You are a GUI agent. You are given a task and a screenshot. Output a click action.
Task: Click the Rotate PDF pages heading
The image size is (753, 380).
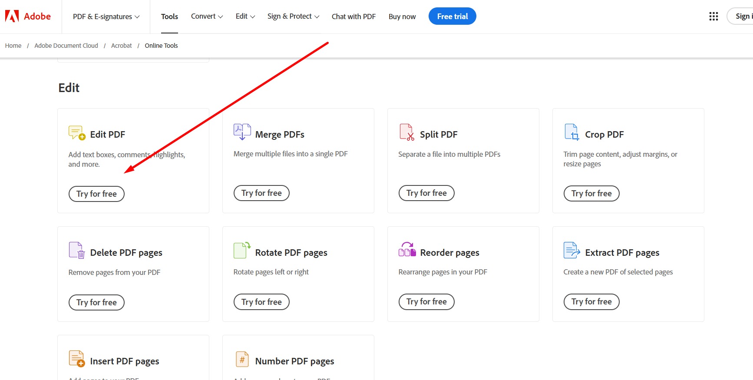click(x=291, y=253)
